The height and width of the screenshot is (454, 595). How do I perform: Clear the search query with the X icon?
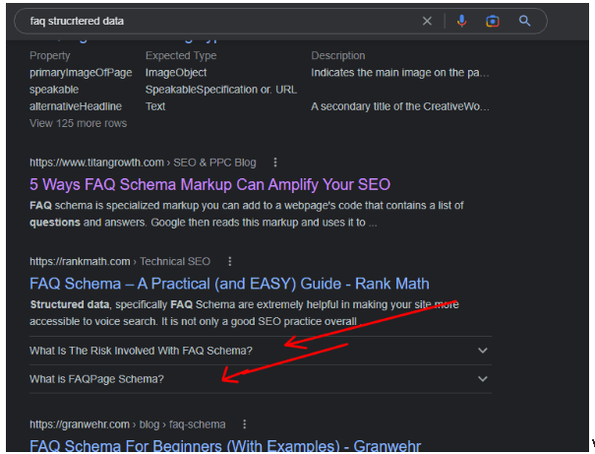[x=427, y=21]
